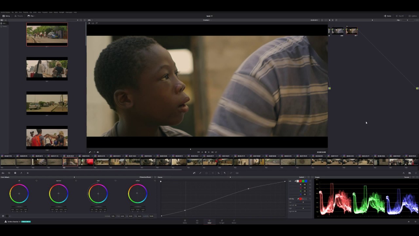The height and width of the screenshot is (236, 419).
Task: Select the gallery still with the blue car
Action: click(x=47, y=34)
